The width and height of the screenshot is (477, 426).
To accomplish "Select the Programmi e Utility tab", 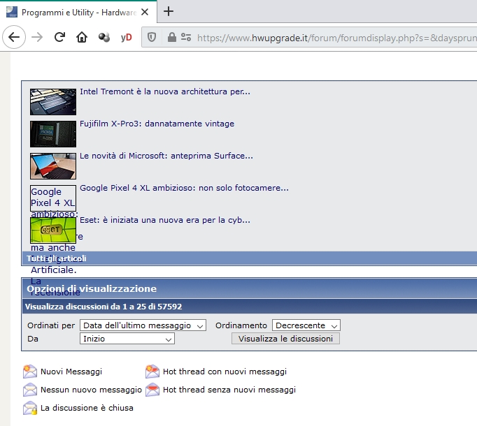I will (x=78, y=12).
